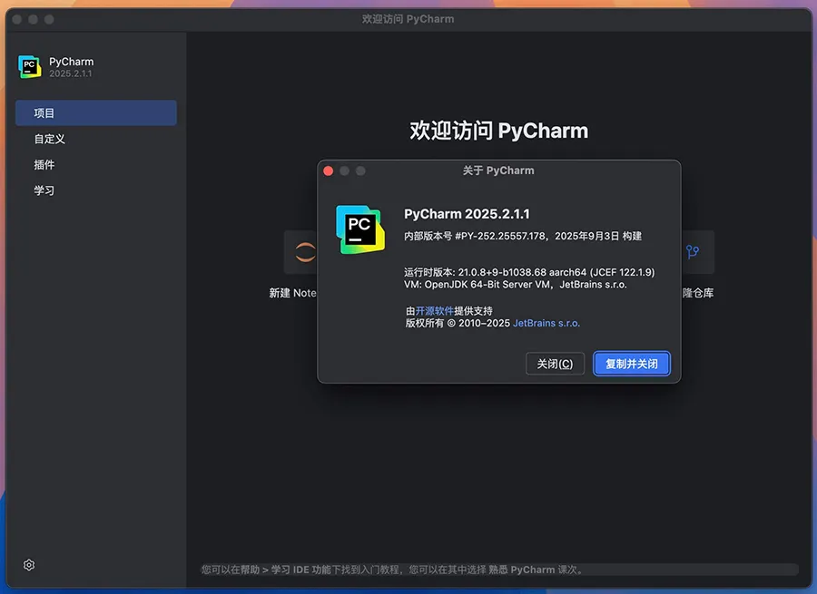Viewport: 817px width, 594px height.
Task: Click the settings gear icon in the sidebar
Action: tap(29, 565)
